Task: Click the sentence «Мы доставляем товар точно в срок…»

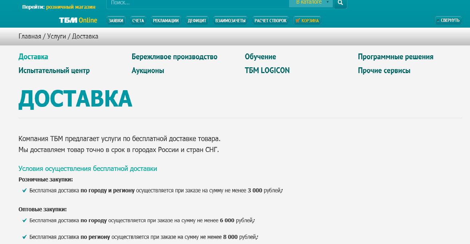Action: (119, 150)
